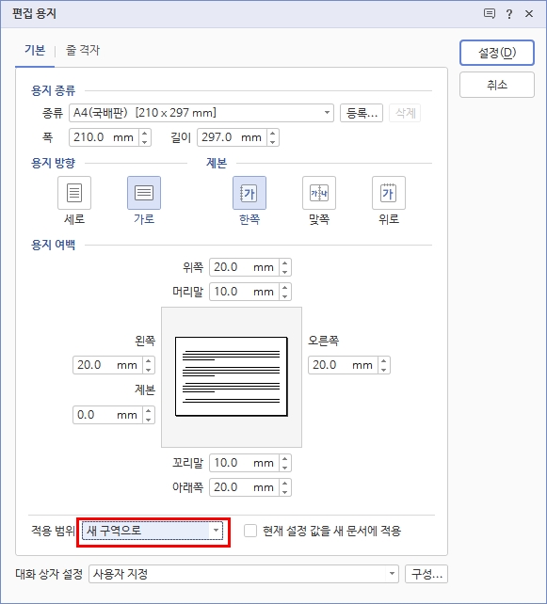547x604 pixels.
Task: Switch to the 줄 격자 tab
Action: point(83,51)
